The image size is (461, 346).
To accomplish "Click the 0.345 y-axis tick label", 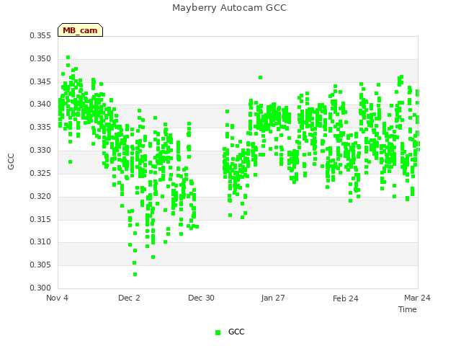I will [x=40, y=81].
